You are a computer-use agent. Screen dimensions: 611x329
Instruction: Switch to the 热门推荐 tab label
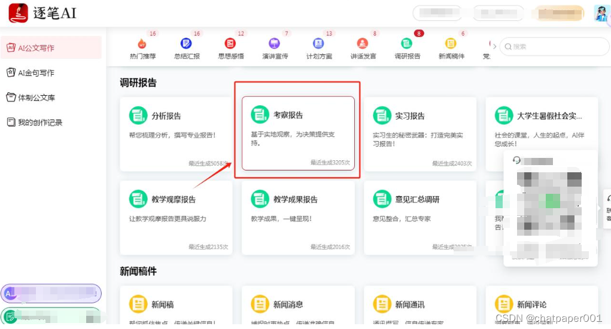(x=142, y=56)
